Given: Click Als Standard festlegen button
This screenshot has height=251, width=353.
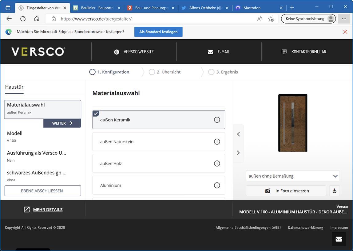Looking at the screenshot, I should coord(158,32).
